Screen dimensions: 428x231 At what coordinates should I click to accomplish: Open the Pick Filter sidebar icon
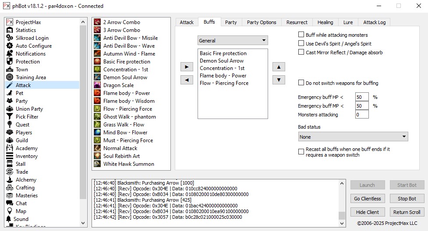pyautogui.click(x=10, y=117)
